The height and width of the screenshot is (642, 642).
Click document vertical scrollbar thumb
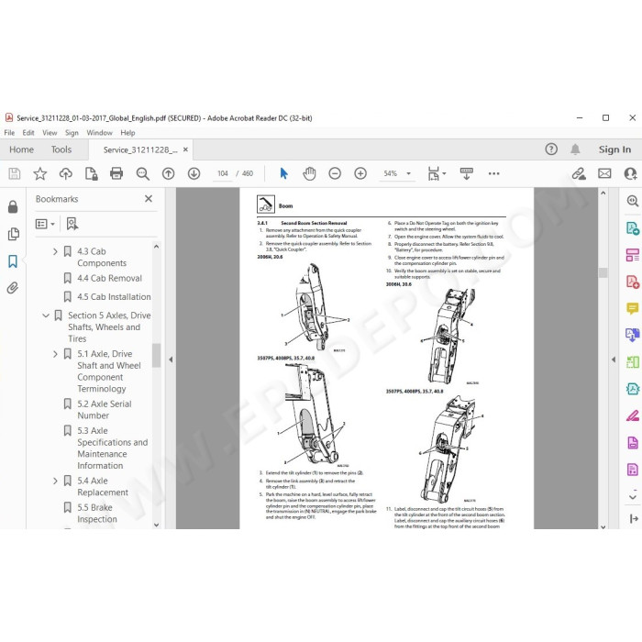603,272
